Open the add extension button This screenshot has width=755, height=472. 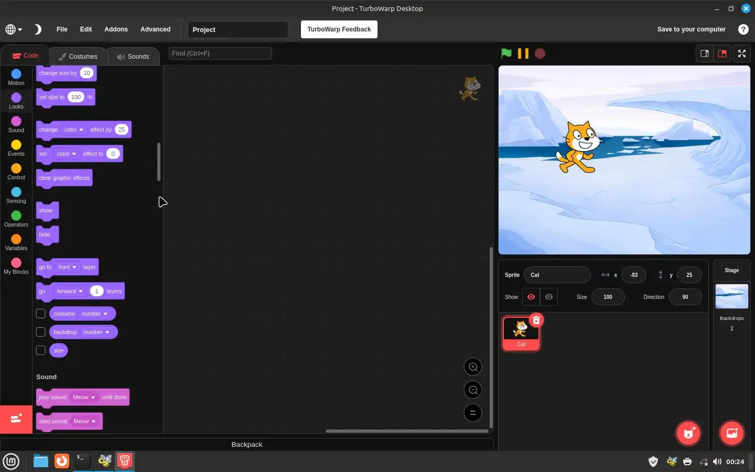pos(16,419)
